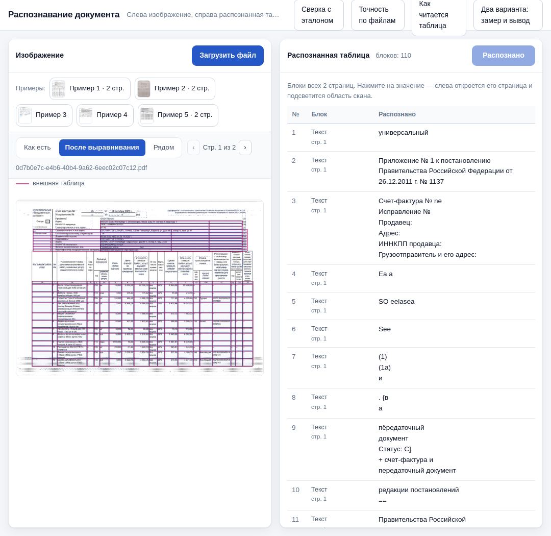The height and width of the screenshot is (536, 551).
Task: Load sample "Пример 1 · 2 стр."
Action: 90,88
